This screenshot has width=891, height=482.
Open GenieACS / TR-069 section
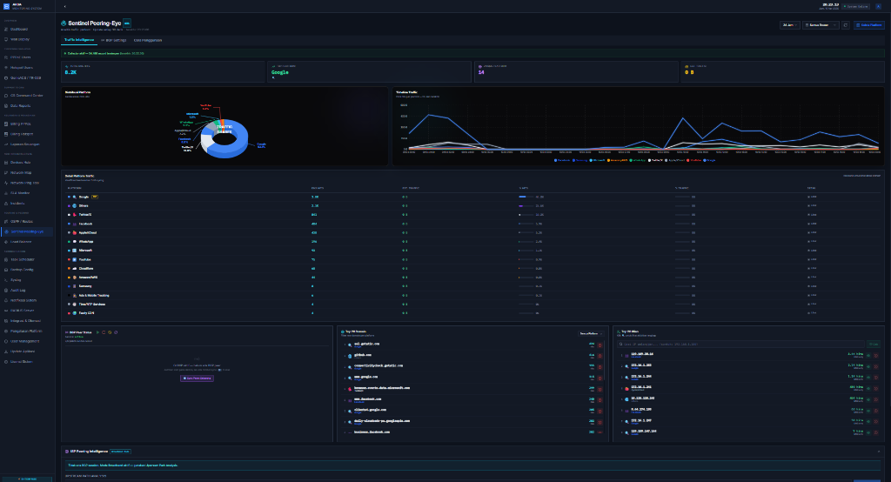pos(25,78)
